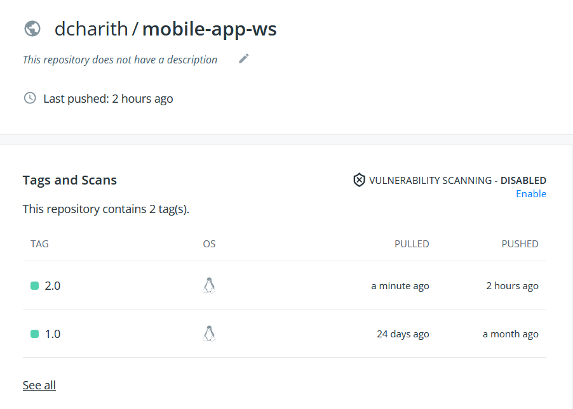Click the green status square for tag 2.0
573x409 pixels.
[35, 286]
